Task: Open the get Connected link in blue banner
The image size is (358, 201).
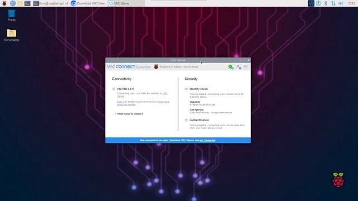Action: click(208, 140)
